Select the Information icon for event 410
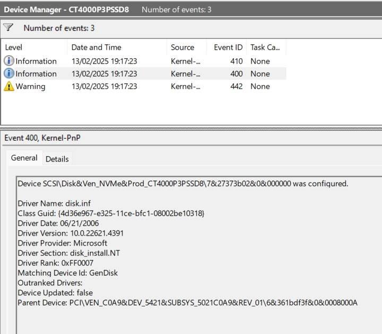Viewport: 382px width, 334px height. 9,61
